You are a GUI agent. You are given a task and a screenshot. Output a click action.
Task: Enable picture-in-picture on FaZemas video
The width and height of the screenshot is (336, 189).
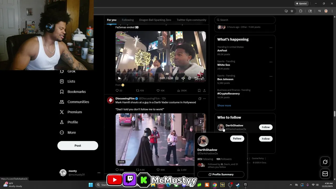point(196,78)
